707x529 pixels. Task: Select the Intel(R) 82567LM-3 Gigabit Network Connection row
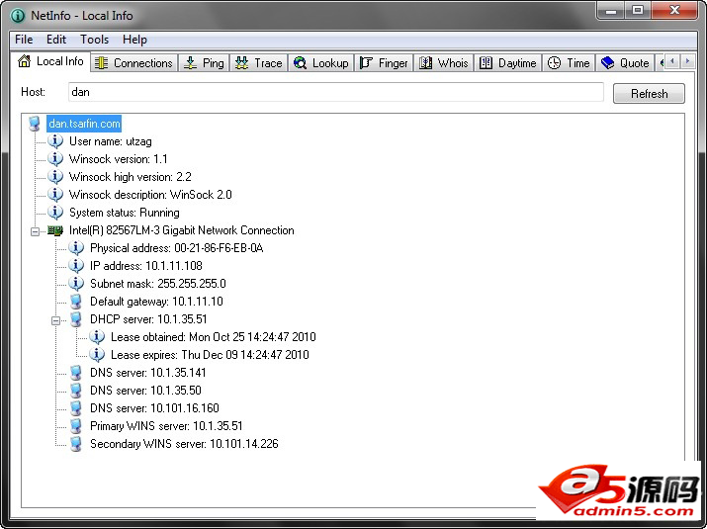(x=182, y=230)
